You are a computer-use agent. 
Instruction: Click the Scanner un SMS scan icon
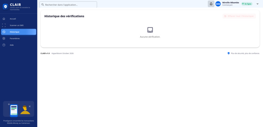pos(4,25)
